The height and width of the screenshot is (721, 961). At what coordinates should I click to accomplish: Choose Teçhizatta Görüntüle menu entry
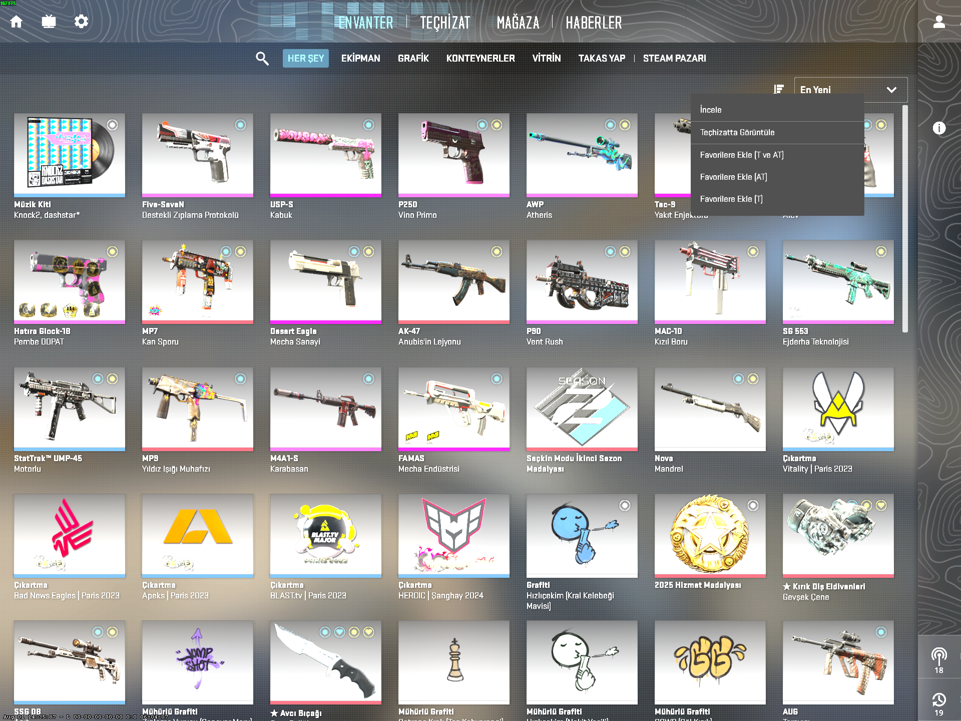coord(777,132)
